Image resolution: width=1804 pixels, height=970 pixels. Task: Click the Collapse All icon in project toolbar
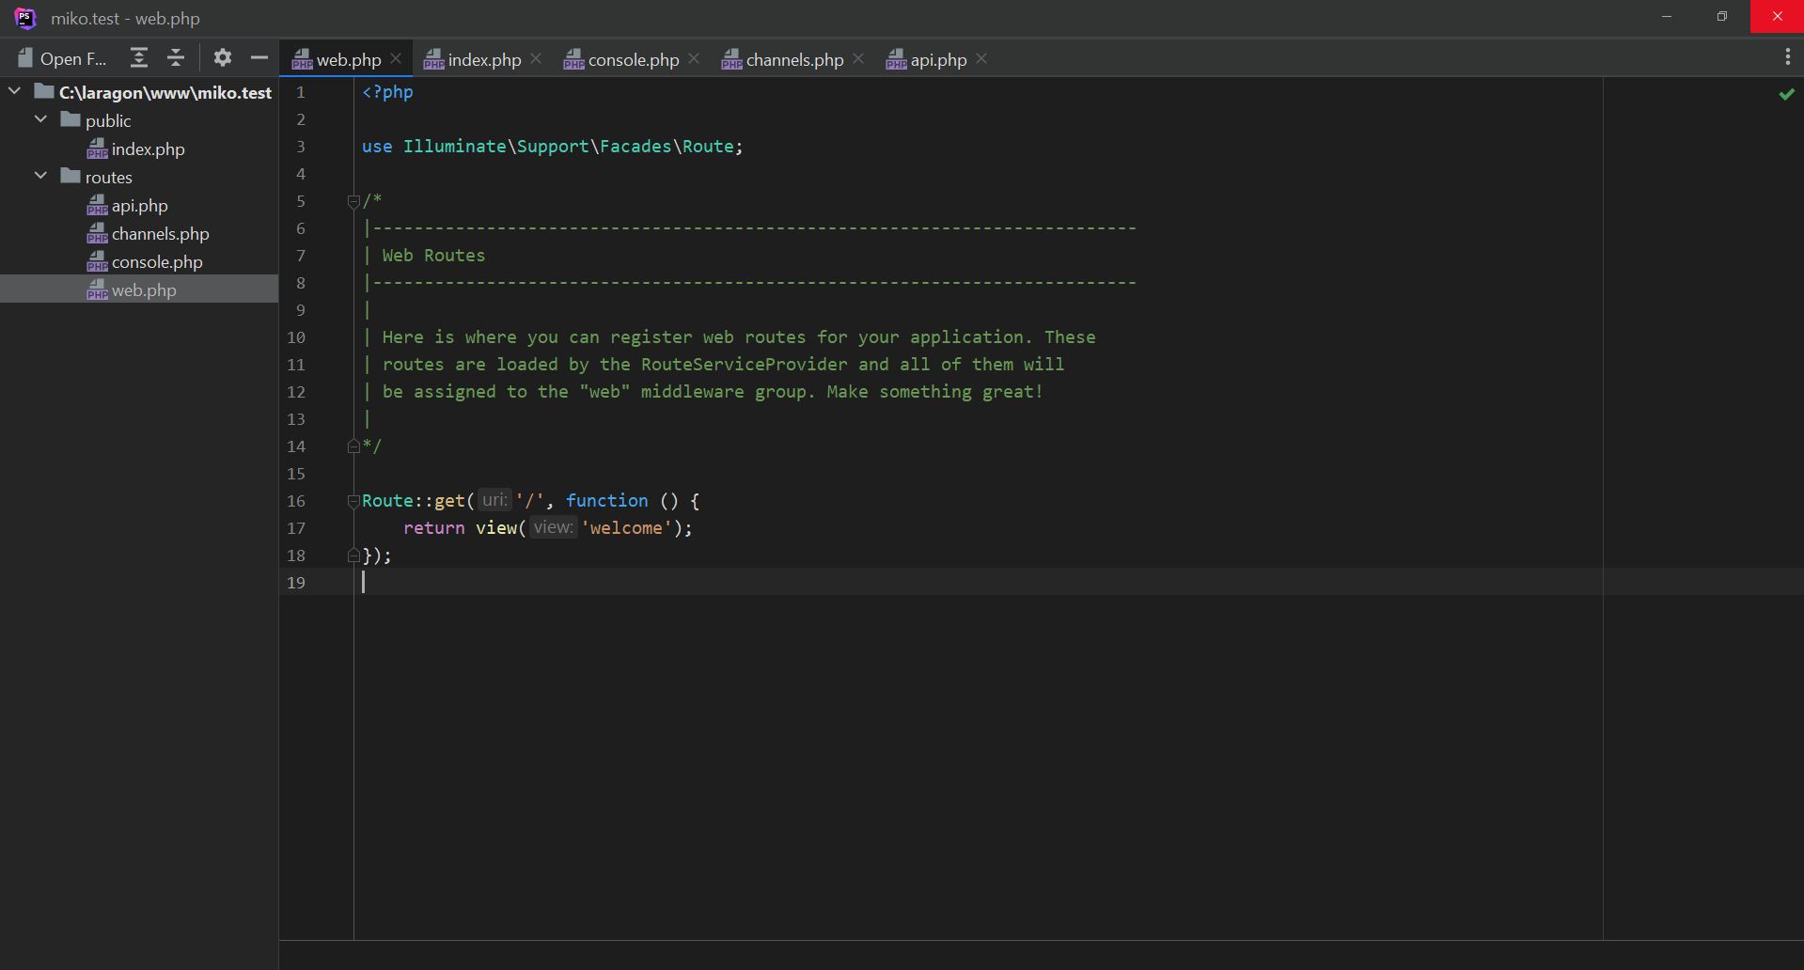click(176, 58)
